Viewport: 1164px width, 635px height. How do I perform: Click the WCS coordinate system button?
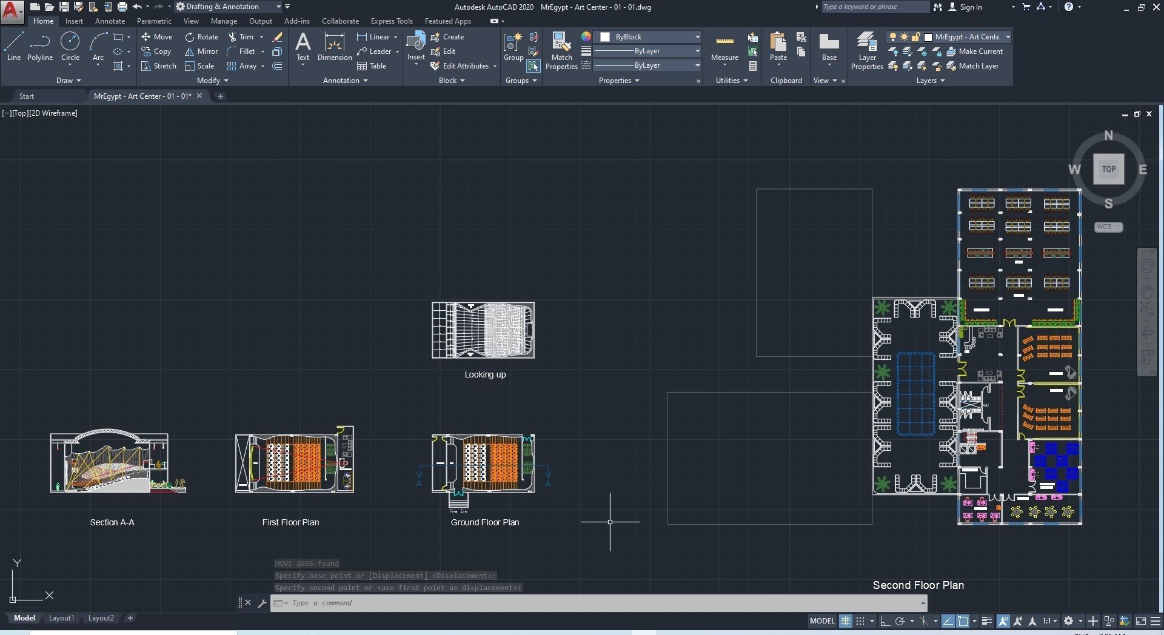click(x=1108, y=227)
